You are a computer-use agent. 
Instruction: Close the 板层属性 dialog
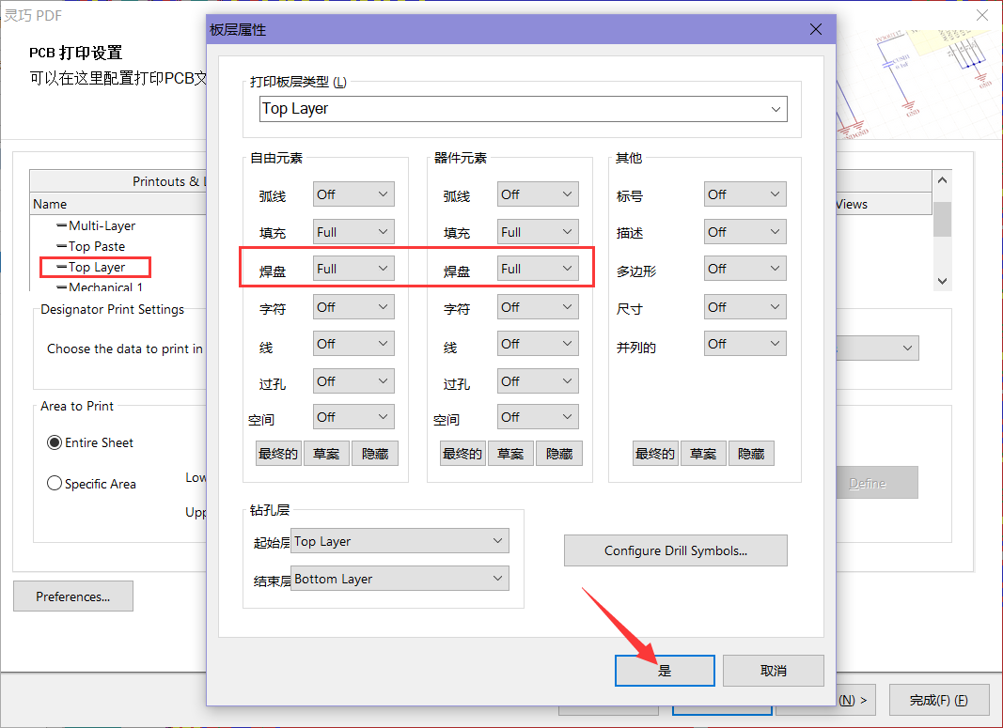[816, 29]
